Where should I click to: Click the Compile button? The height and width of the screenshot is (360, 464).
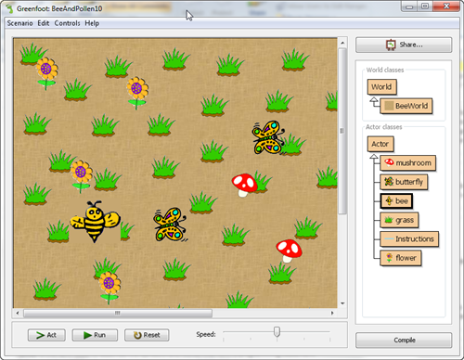pos(404,341)
